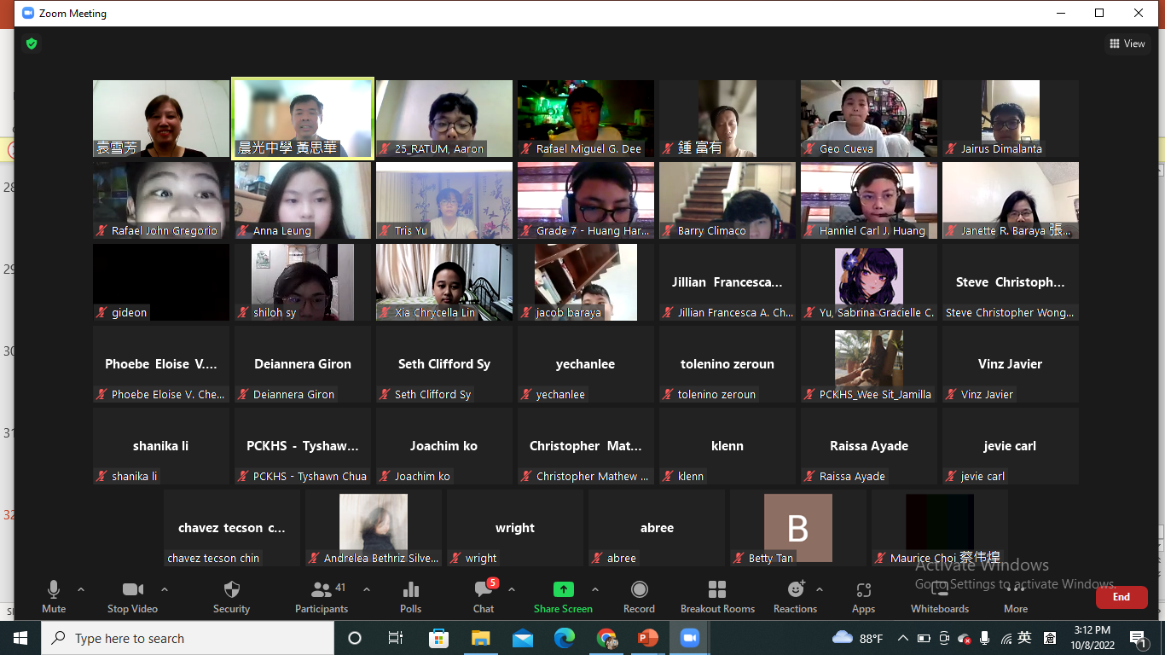Open the More options menu
Viewport: 1165px width, 655px height.
1015,596
